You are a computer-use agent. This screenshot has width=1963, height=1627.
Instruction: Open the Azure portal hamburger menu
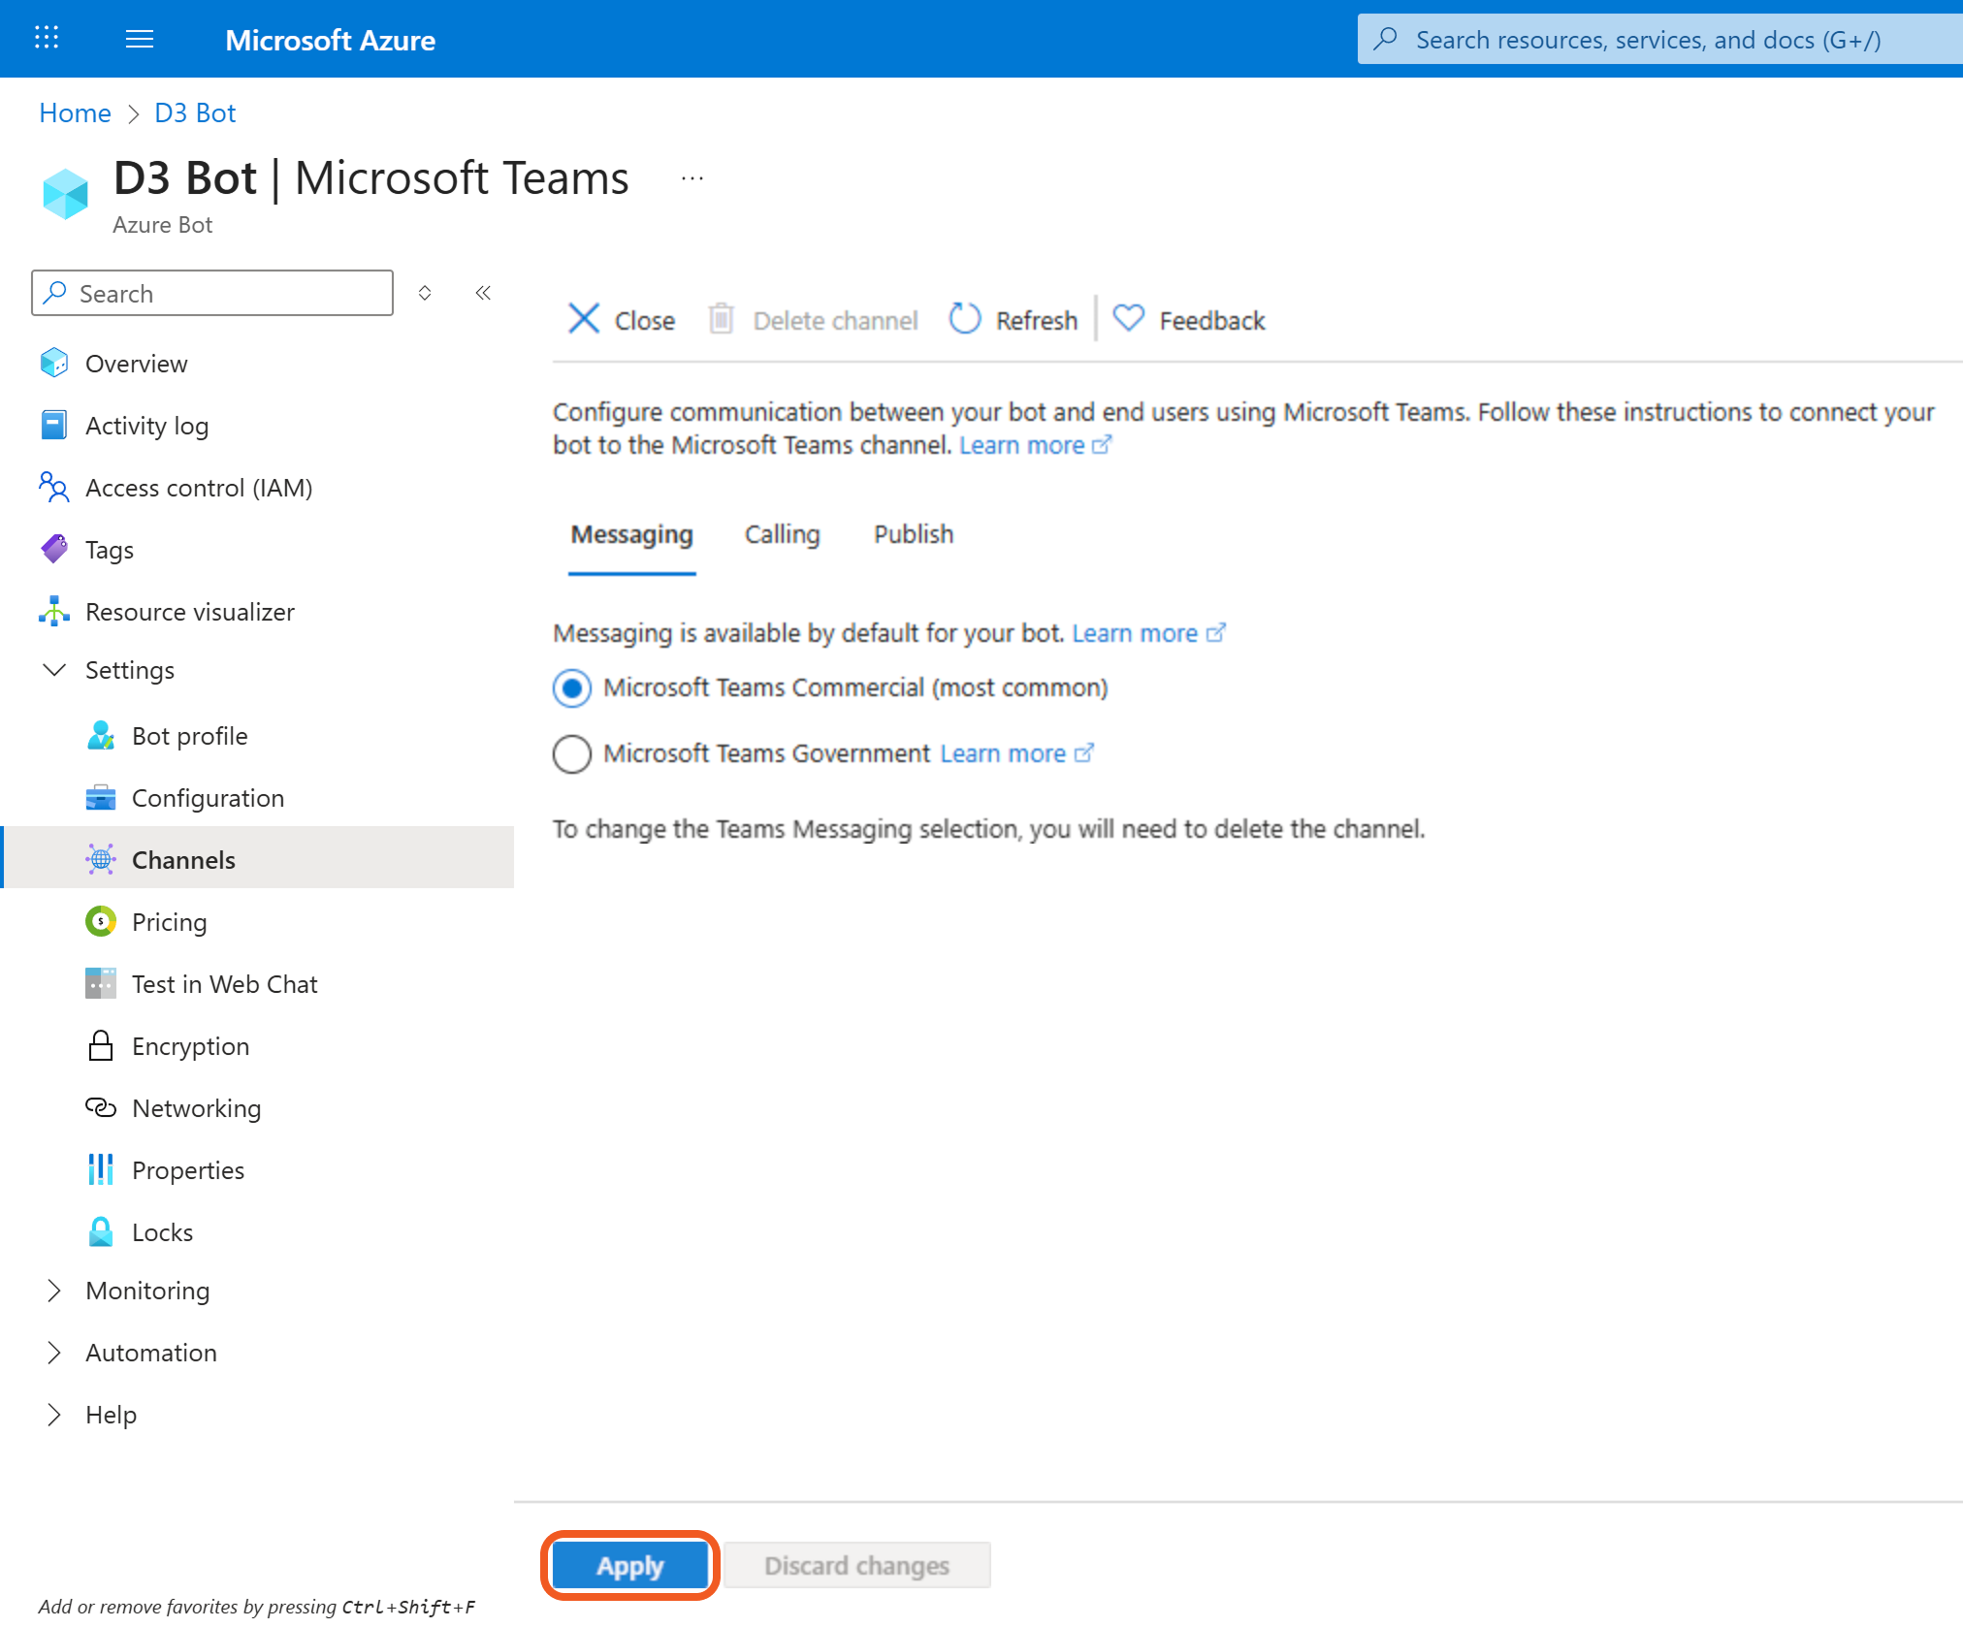[140, 39]
